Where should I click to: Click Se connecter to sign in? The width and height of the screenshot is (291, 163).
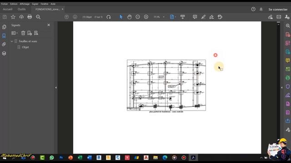(x=278, y=9)
